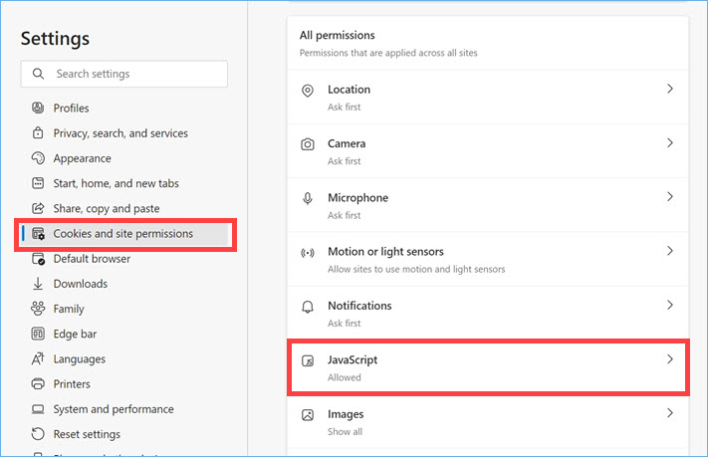Focus the Search settings field

tap(134, 74)
